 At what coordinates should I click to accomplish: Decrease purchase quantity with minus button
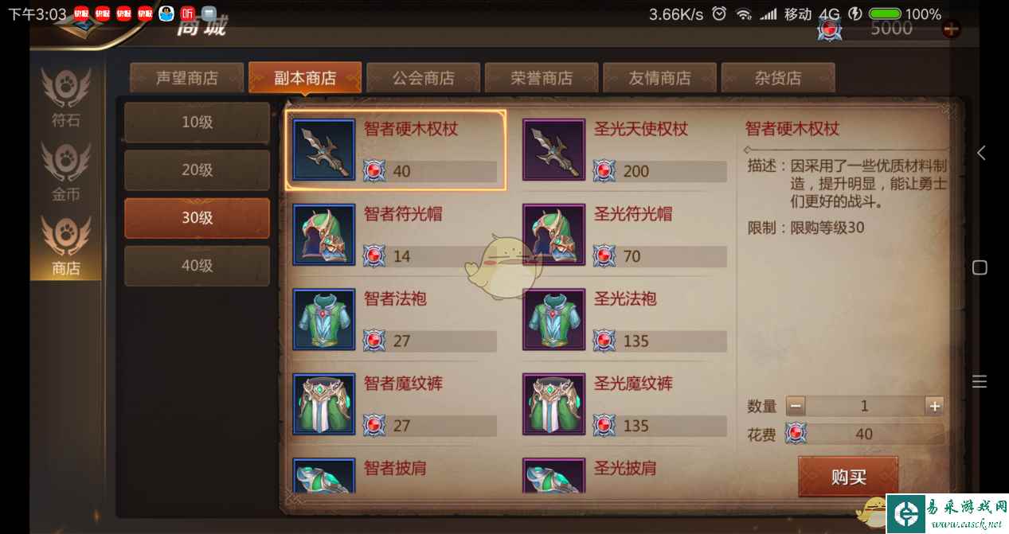(796, 406)
